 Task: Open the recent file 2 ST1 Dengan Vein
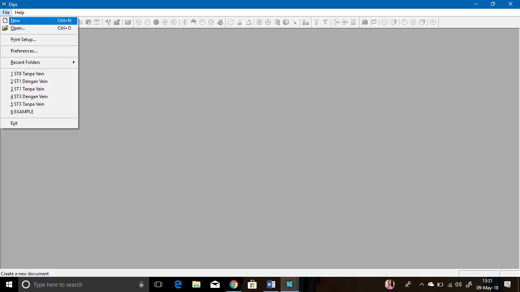(29, 81)
